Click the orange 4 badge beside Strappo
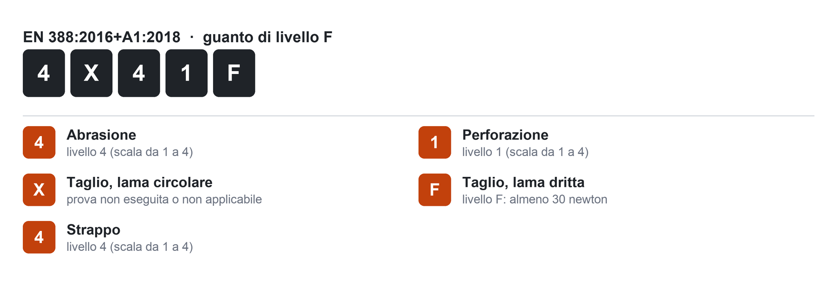This screenshot has height=294, width=837. click(39, 237)
